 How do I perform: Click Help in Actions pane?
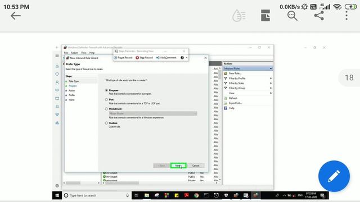click(x=231, y=108)
